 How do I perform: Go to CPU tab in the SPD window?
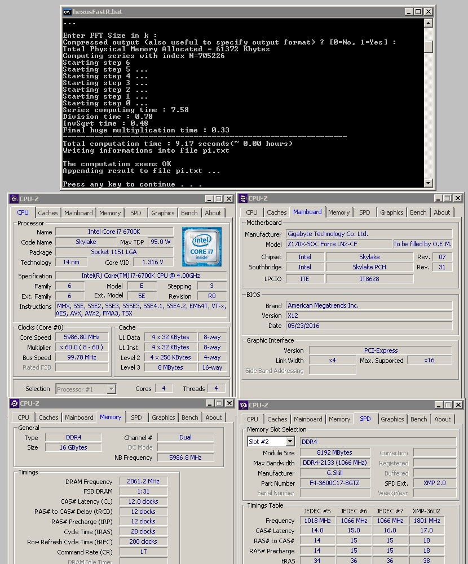coord(253,419)
